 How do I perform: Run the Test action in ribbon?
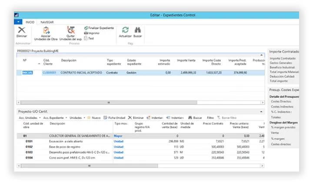pyautogui.click(x=86, y=38)
